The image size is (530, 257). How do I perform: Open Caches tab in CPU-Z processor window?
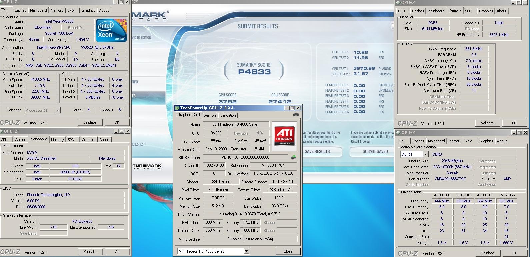[x=20, y=10]
